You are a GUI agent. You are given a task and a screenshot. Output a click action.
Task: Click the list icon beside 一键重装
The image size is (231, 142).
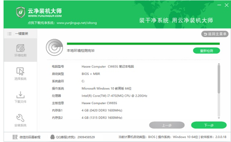click(x=9, y=34)
